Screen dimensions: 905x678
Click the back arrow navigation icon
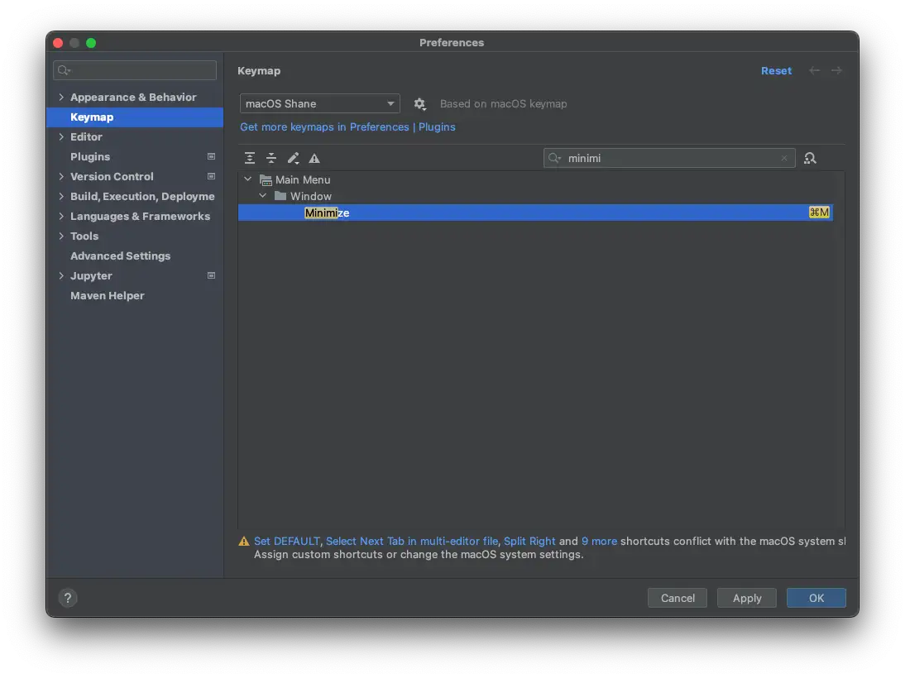click(x=814, y=70)
